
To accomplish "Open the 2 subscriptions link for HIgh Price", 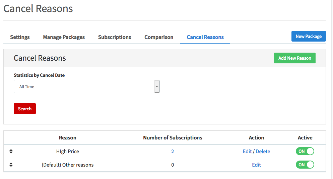I will [173, 152].
